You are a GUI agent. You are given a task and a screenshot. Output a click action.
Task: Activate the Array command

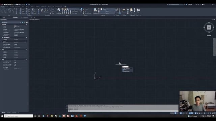click(x=34, y=13)
